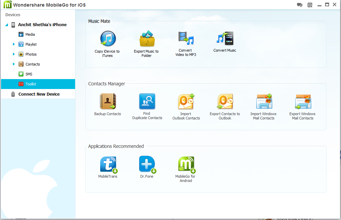Click the iPhone device icon

[x=13, y=25]
